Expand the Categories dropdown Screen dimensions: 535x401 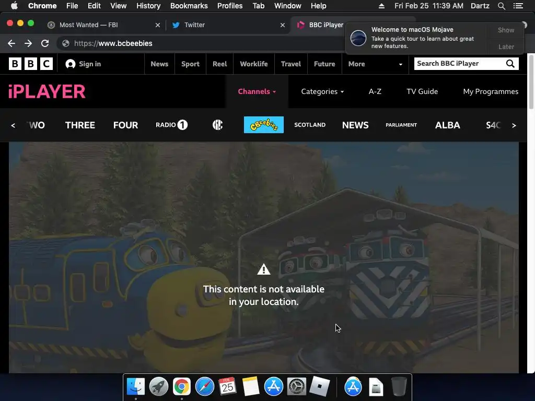click(322, 91)
